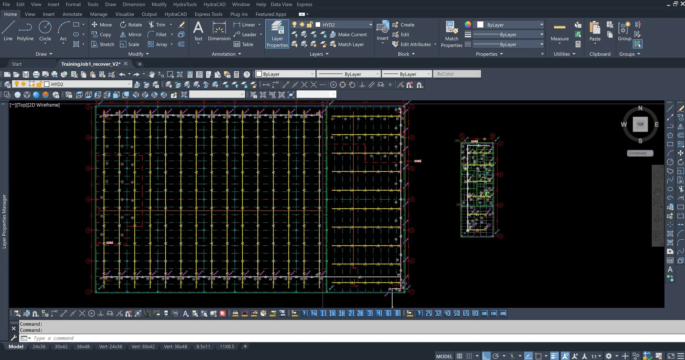Select the Polyline drawing tool
Screen dimensions: 685x360
[x=25, y=31]
